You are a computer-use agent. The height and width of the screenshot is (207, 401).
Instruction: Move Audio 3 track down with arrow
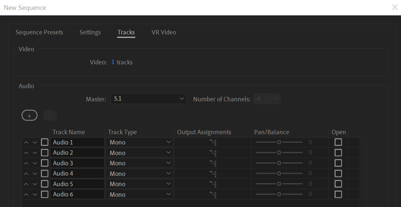coord(35,163)
